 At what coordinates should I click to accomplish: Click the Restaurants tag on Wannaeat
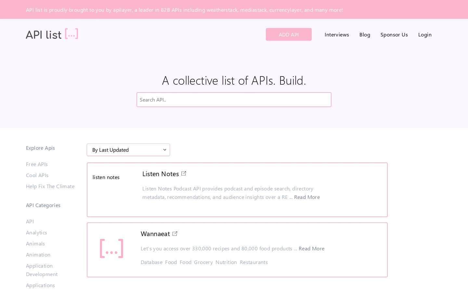tap(254, 262)
